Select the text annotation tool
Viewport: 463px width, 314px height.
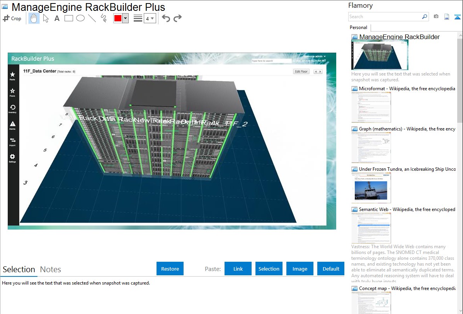pyautogui.click(x=57, y=18)
